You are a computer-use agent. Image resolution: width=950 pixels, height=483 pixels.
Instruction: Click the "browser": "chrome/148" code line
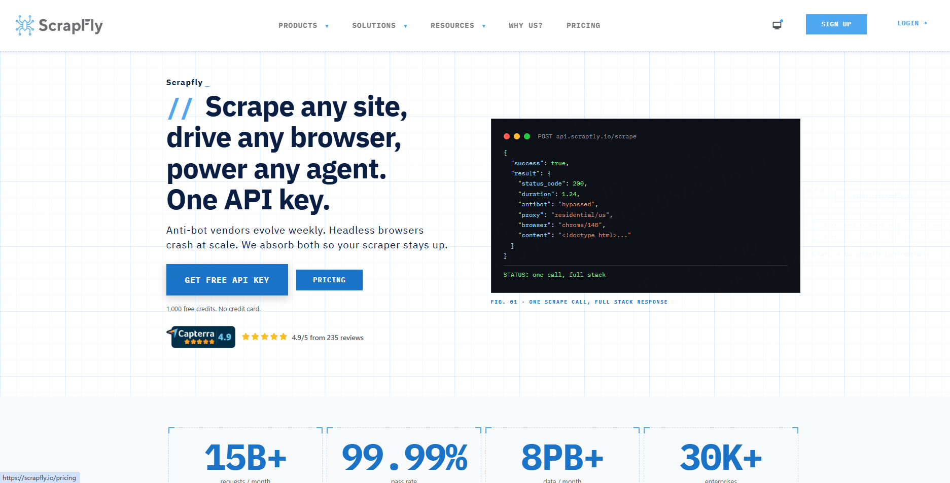pyautogui.click(x=561, y=225)
